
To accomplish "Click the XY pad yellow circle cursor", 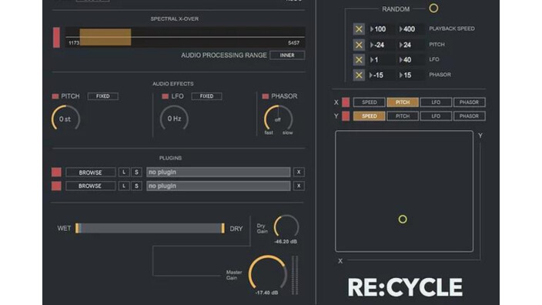I will click(403, 220).
